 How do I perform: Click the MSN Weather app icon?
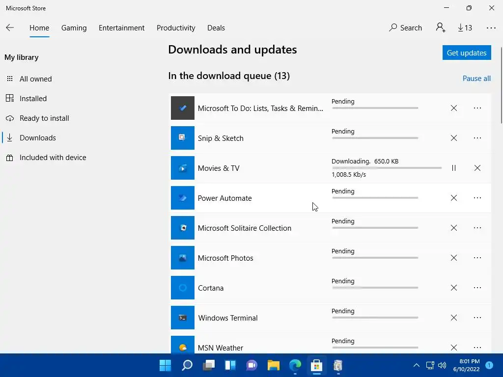point(183,345)
